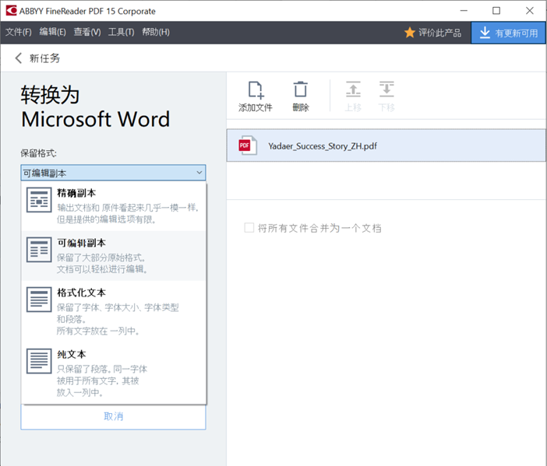Choose the 可编辑副本 option title
Image resolution: width=547 pixels, height=466 pixels.
(x=81, y=243)
